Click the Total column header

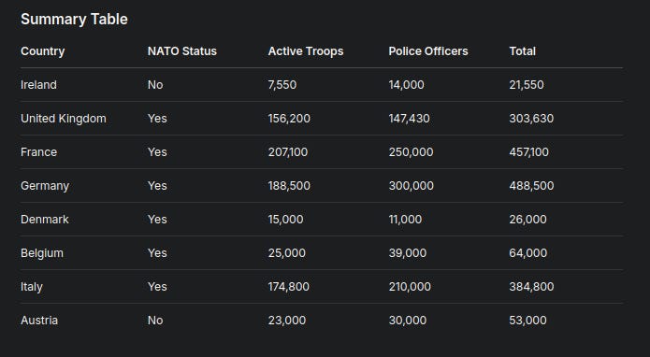coord(522,51)
